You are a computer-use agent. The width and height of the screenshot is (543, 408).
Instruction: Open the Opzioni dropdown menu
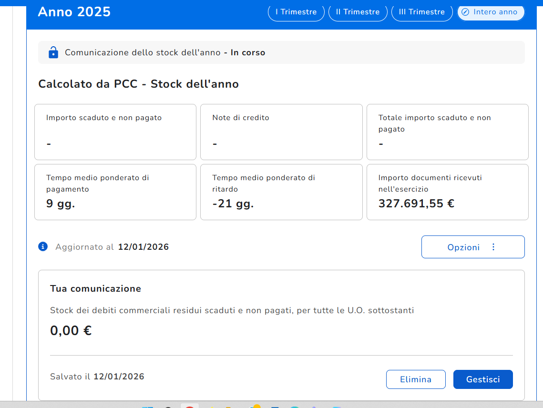(472, 247)
